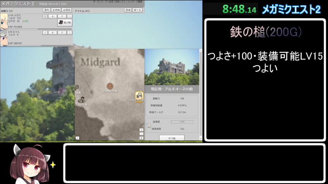Viewport: 328px width, 184px height.
Task: Click the 全待機 all-standby button
Action: coord(56,10)
